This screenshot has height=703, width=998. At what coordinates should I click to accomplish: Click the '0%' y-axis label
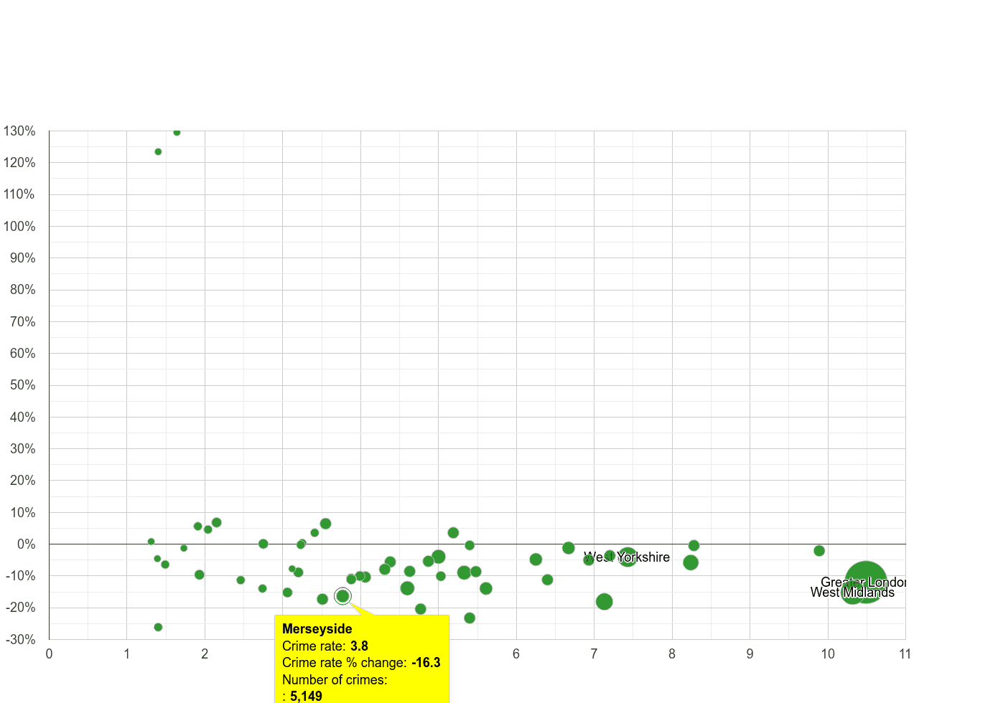(x=27, y=544)
